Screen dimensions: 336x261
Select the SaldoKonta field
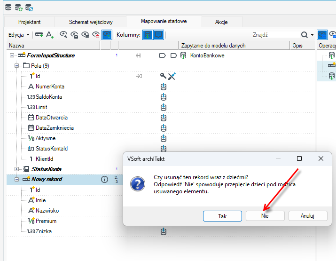point(49,97)
